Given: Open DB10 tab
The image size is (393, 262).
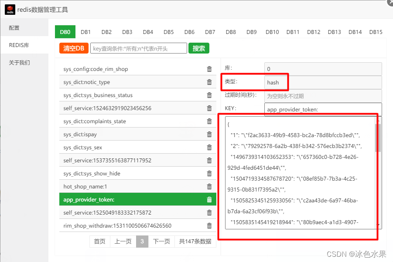Looking at the screenshot, I should point(272,32).
